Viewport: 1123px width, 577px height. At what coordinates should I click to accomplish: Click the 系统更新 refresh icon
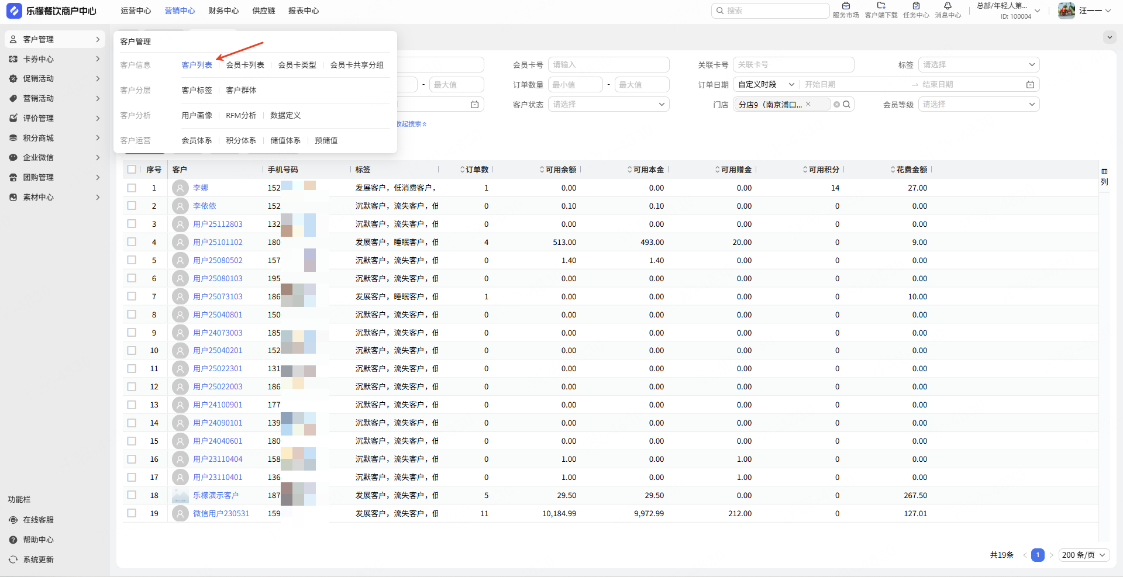click(13, 559)
